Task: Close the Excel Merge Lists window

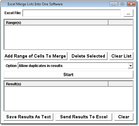Action: pyautogui.click(x=131, y=4)
